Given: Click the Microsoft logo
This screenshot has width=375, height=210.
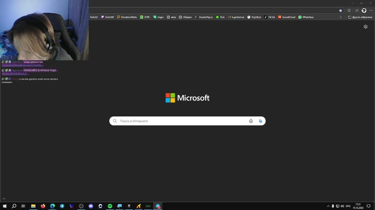Looking at the screenshot, I should pyautogui.click(x=187, y=98).
